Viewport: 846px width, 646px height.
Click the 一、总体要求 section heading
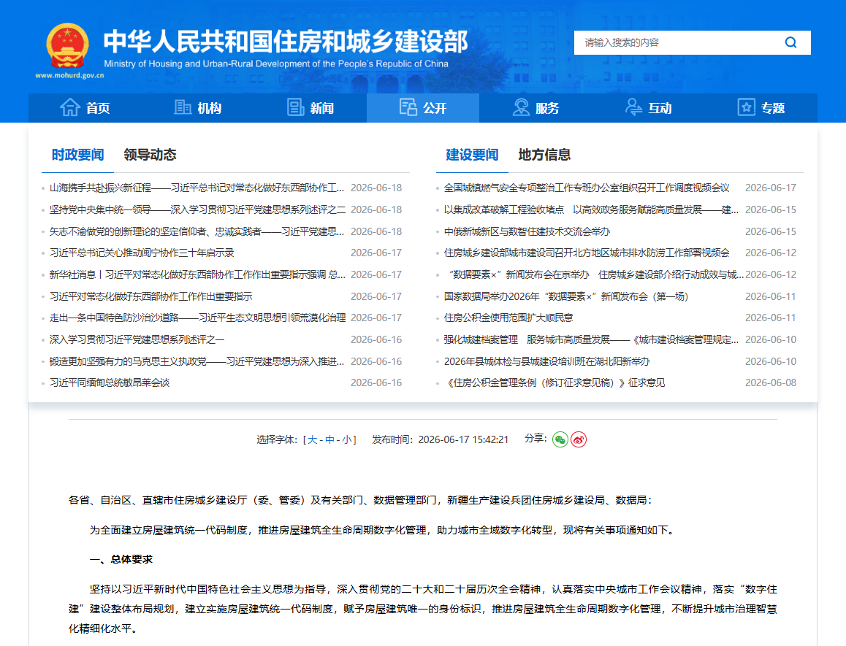(121, 559)
